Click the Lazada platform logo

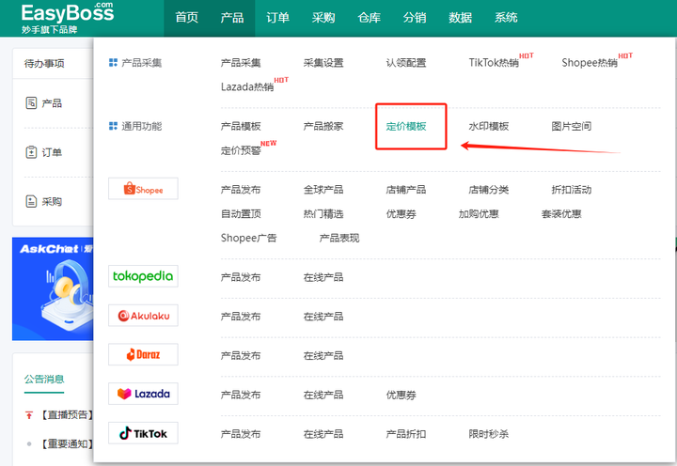(143, 395)
